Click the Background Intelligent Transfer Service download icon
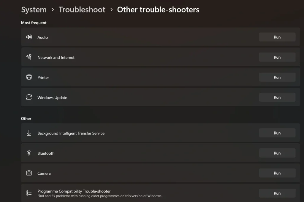Viewport: 304px width, 202px height. coord(29,133)
